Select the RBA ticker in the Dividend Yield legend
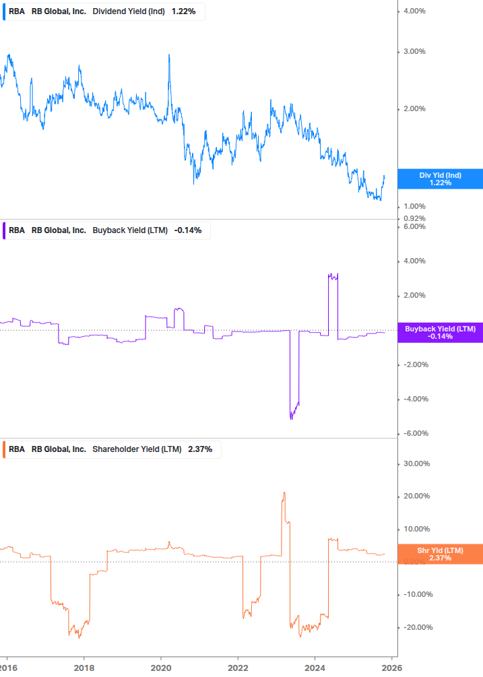This screenshot has width=483, height=677. pyautogui.click(x=17, y=11)
